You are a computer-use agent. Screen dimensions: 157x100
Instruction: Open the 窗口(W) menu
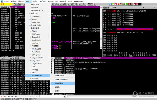pos(43,2)
